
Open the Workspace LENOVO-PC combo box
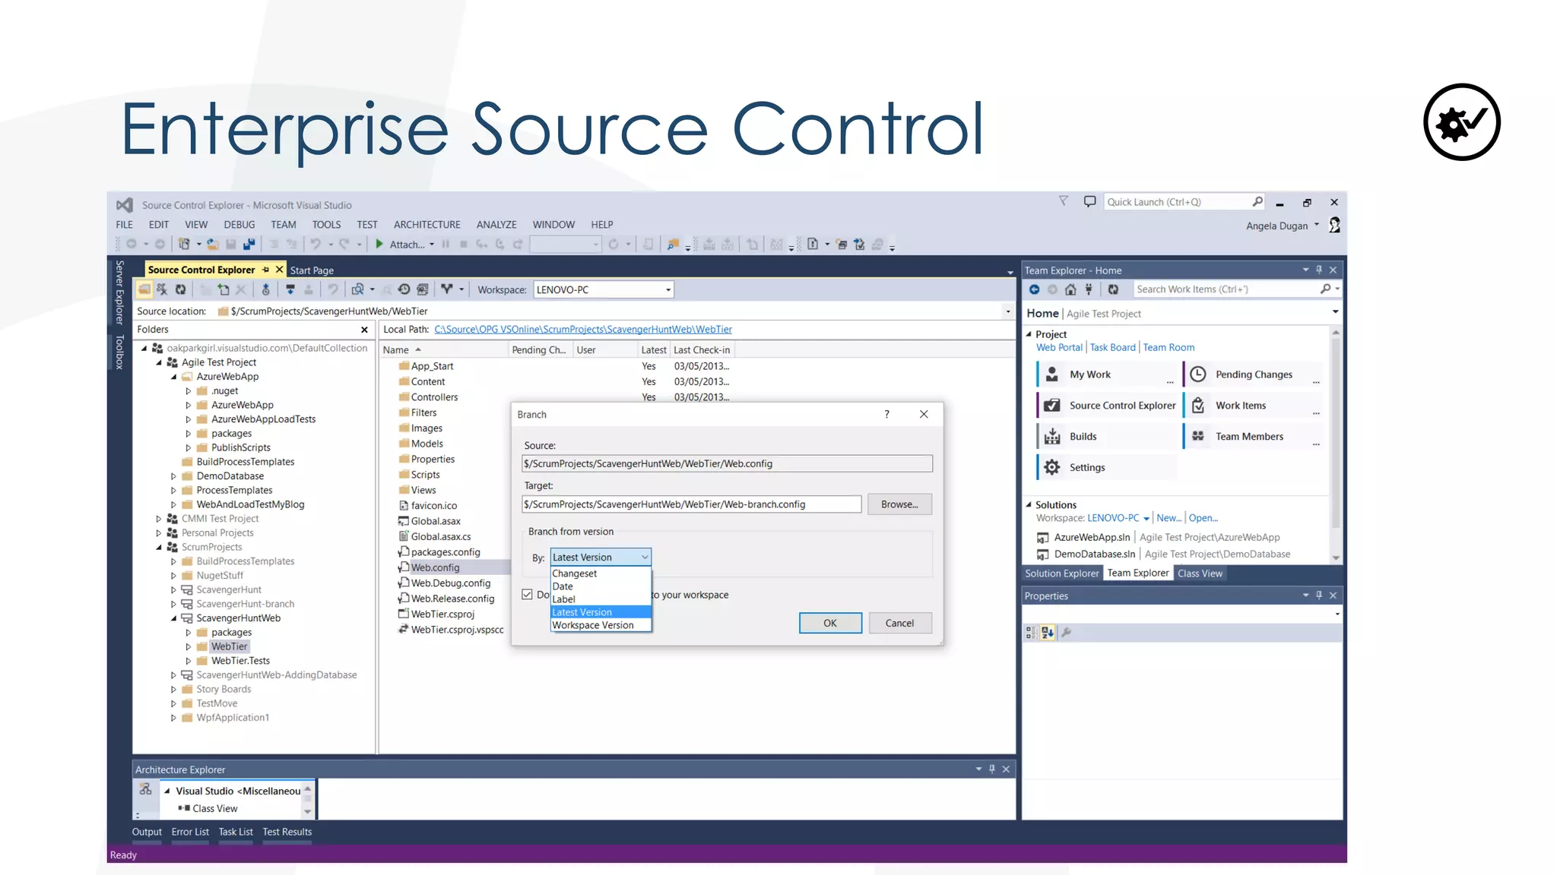pyautogui.click(x=604, y=290)
